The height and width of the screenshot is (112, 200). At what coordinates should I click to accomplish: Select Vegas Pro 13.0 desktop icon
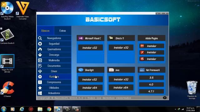point(7,63)
